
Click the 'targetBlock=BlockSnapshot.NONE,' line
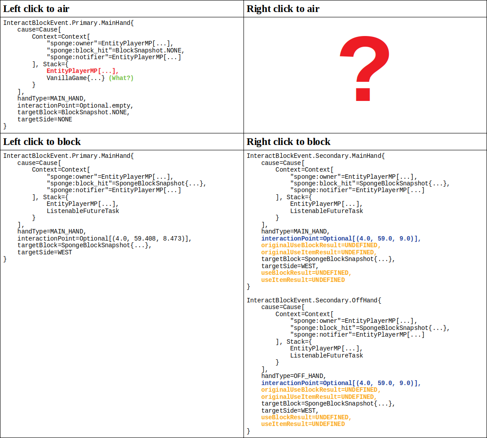[73, 112]
